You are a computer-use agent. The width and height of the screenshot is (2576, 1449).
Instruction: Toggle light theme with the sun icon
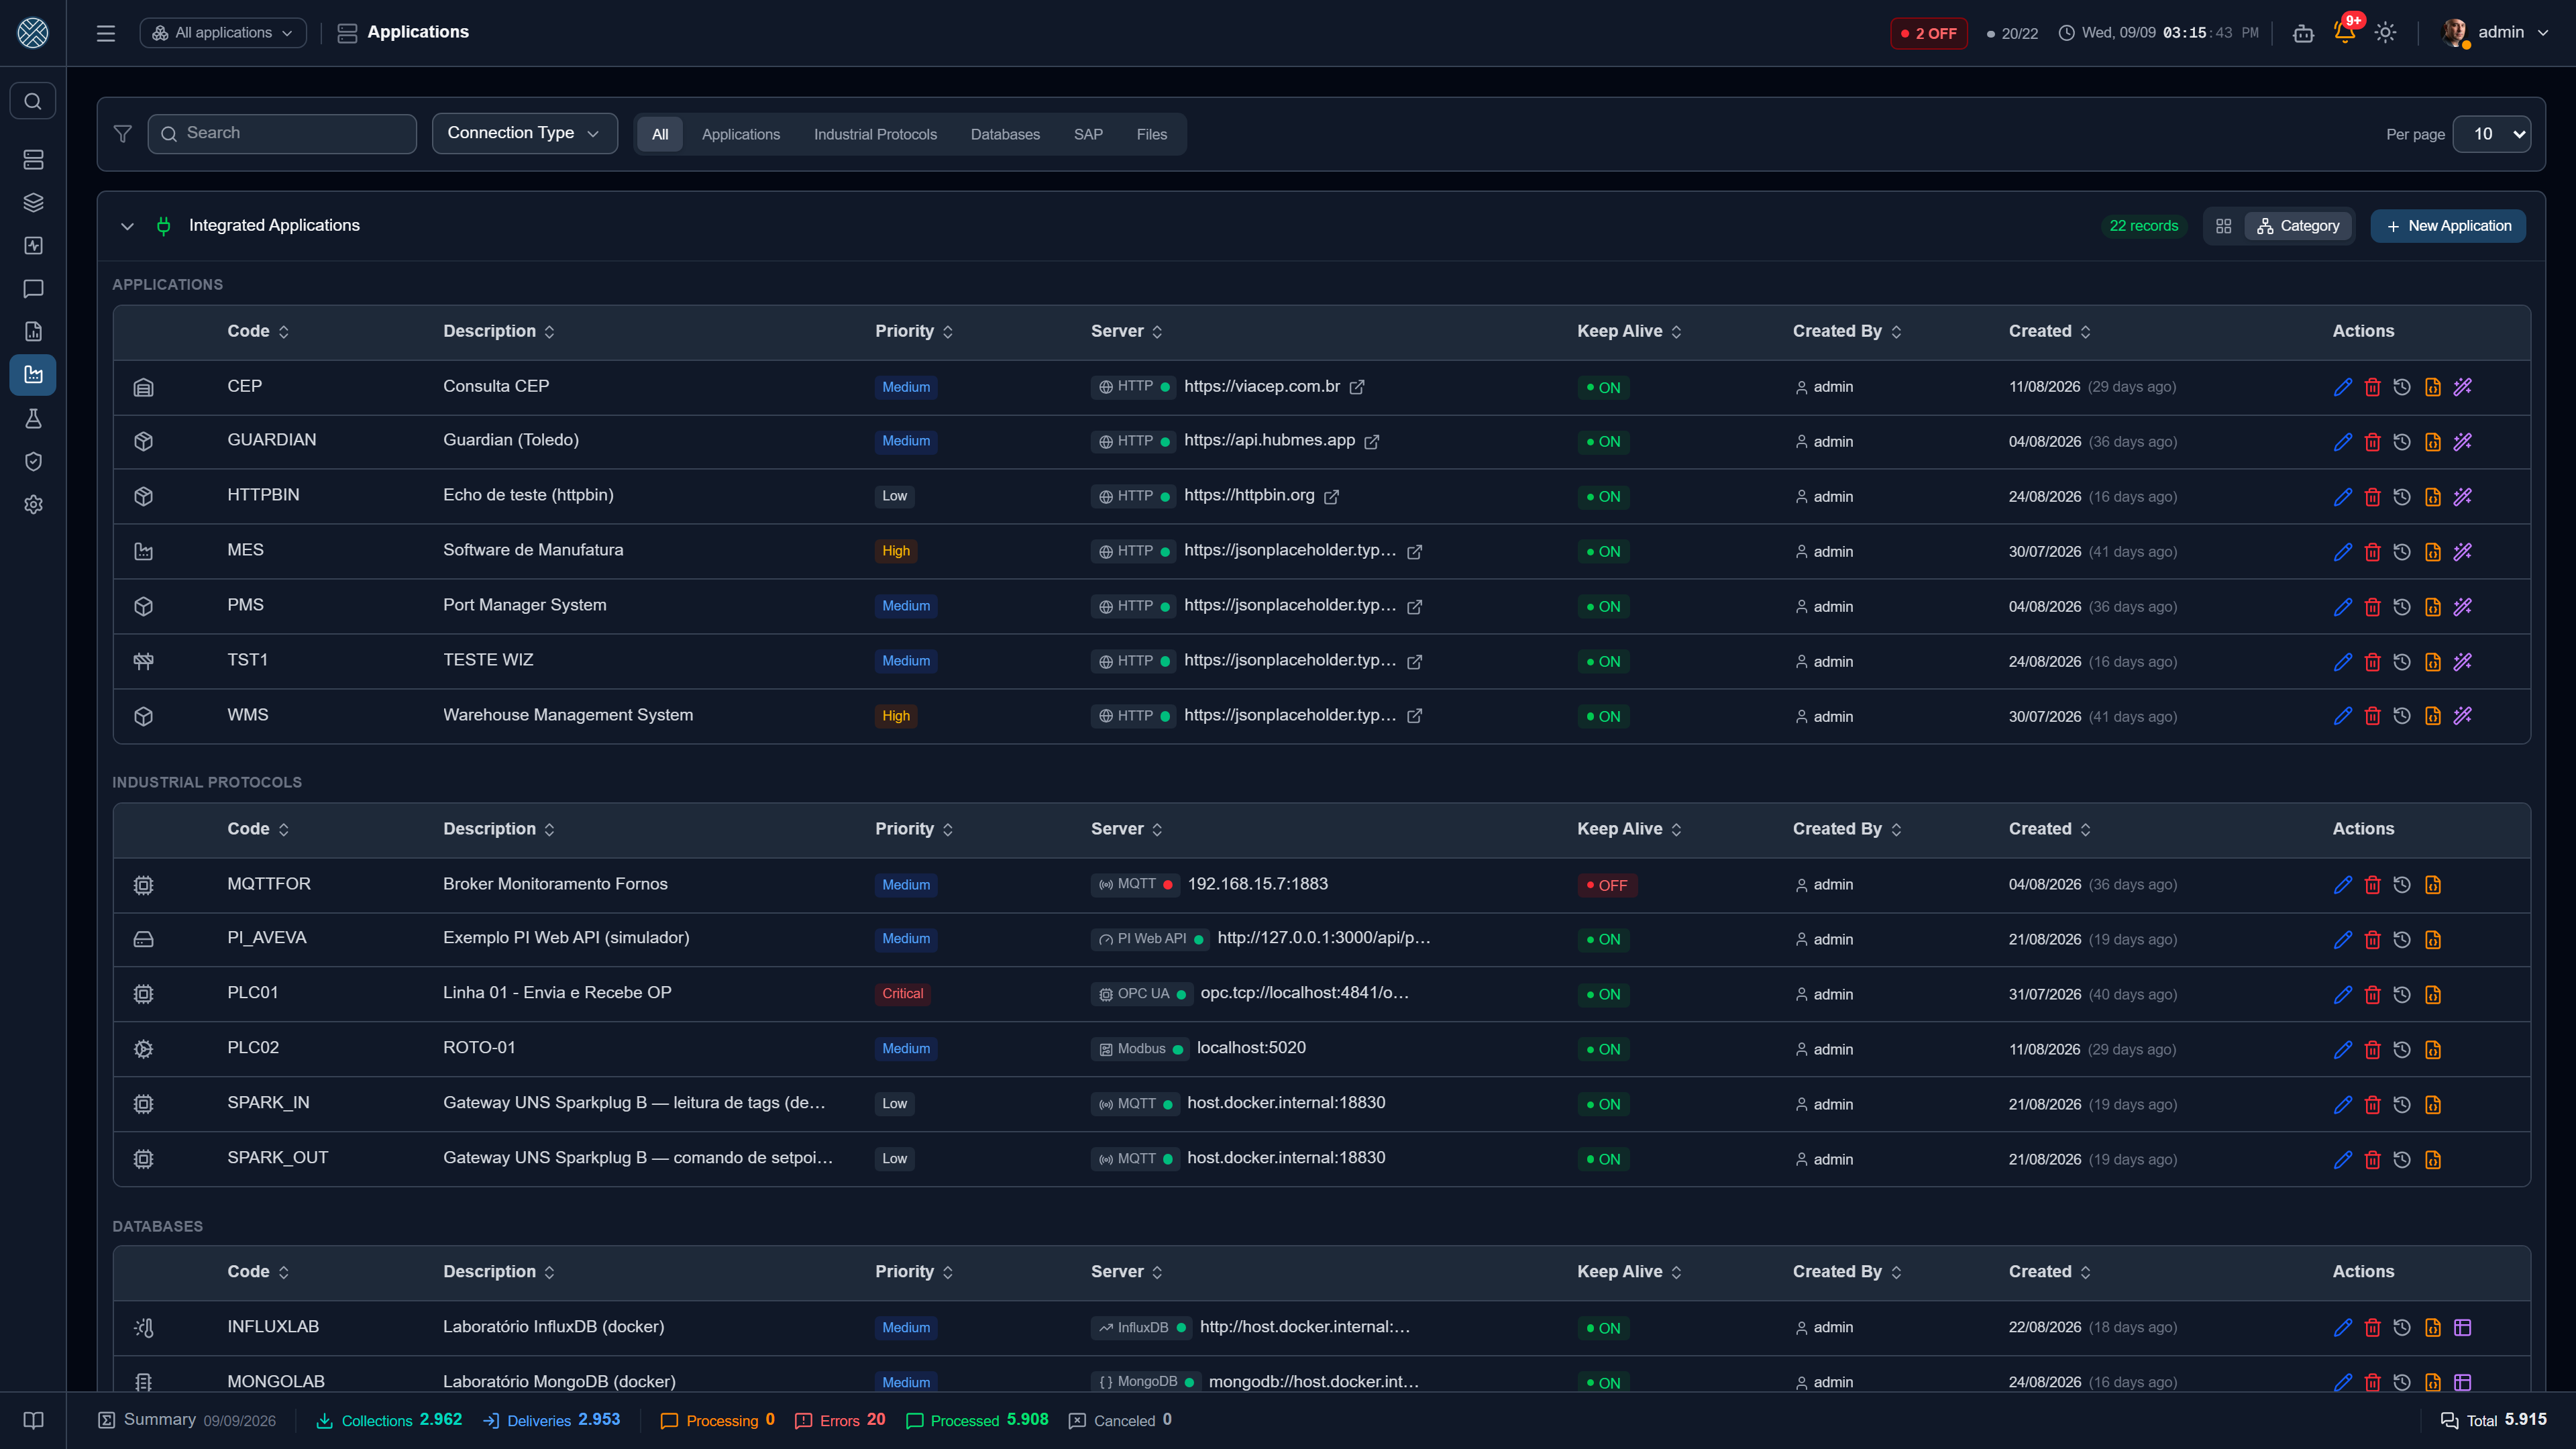[2385, 32]
